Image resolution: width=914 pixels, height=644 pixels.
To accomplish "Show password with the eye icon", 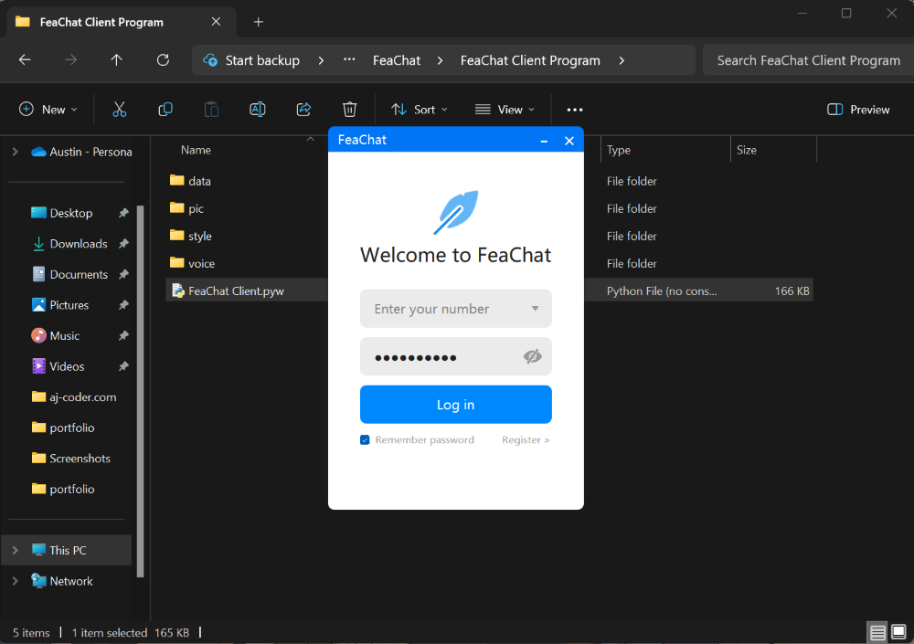I will click(x=533, y=356).
